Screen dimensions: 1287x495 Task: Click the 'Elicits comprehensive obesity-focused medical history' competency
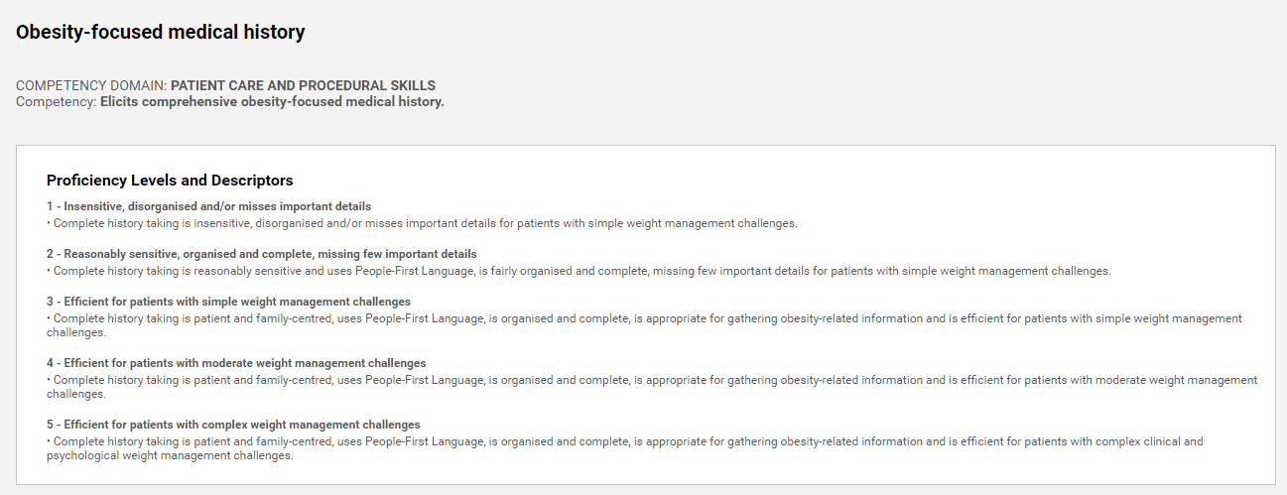[x=272, y=101]
